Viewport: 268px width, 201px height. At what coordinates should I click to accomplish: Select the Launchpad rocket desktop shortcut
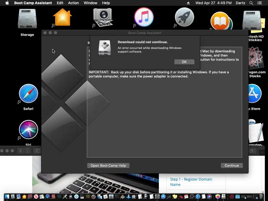(x=185, y=17)
